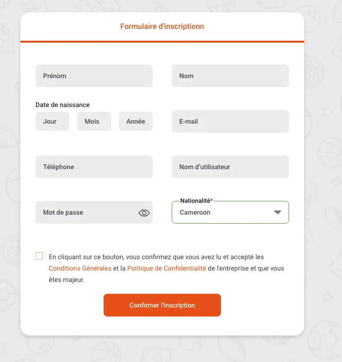
Task: Open the Année year selector
Action: [135, 121]
